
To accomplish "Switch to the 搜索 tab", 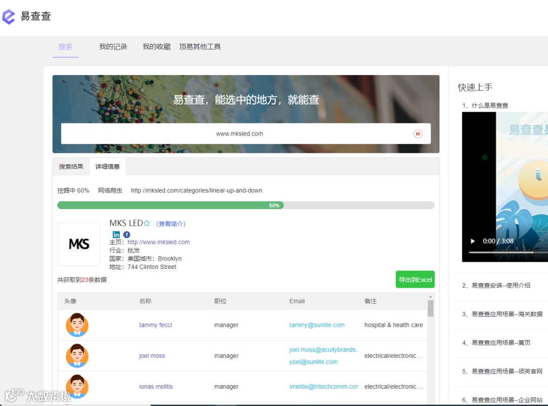I will (x=65, y=47).
